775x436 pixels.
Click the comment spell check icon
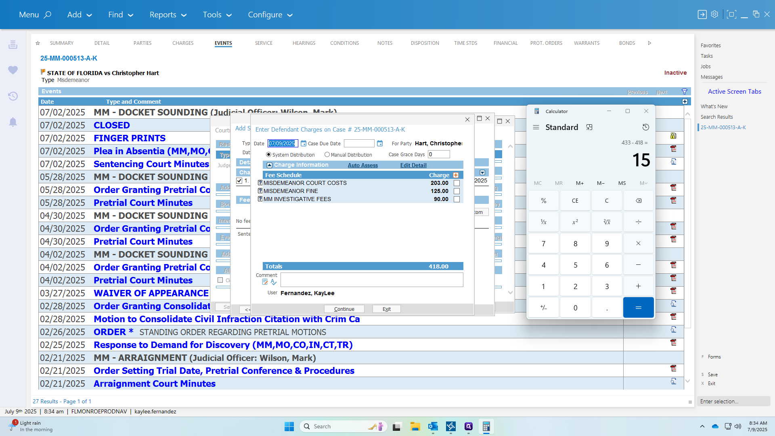click(274, 282)
